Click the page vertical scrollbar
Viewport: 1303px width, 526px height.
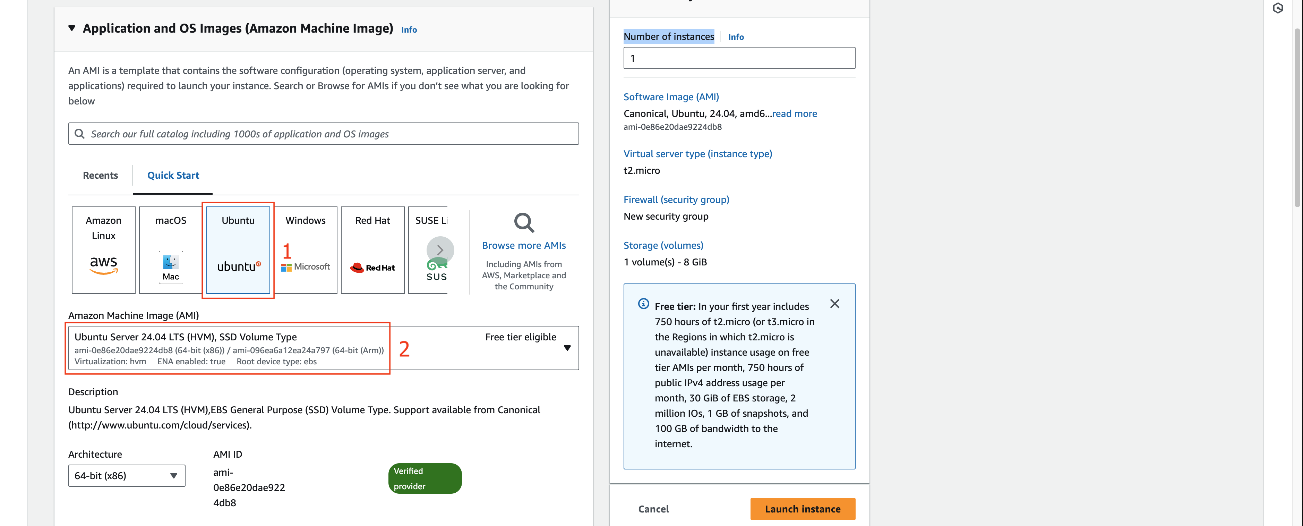point(1297,117)
